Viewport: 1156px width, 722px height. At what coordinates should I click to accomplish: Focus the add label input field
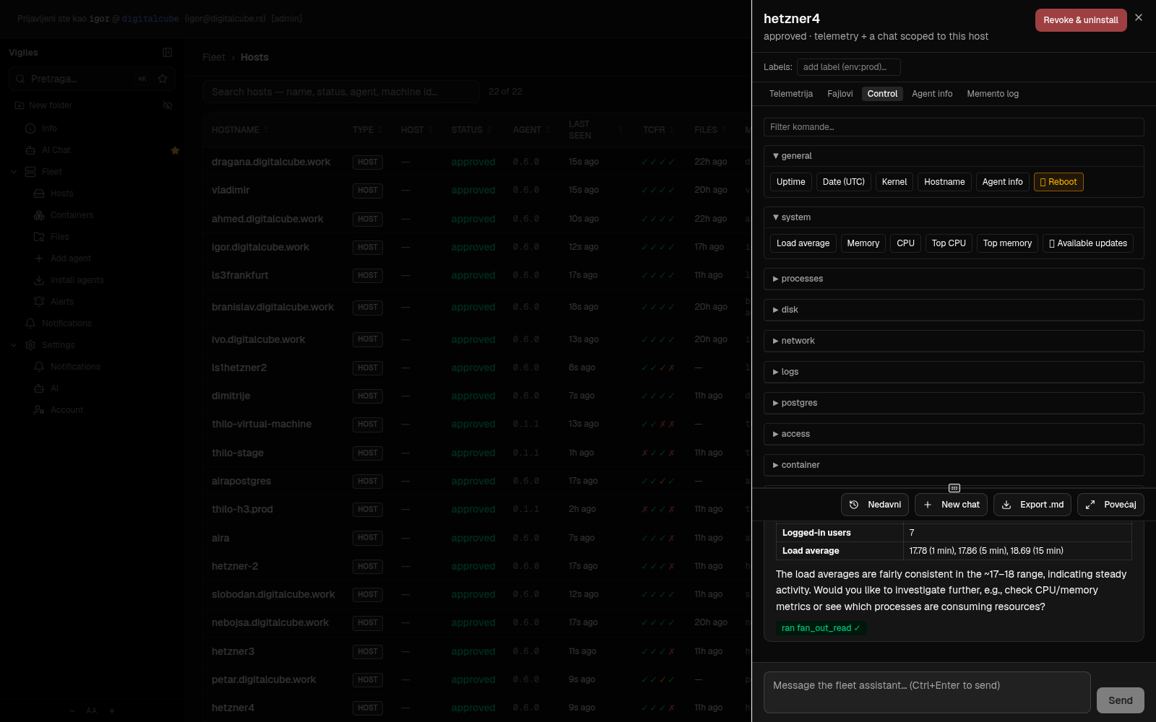[x=848, y=67]
